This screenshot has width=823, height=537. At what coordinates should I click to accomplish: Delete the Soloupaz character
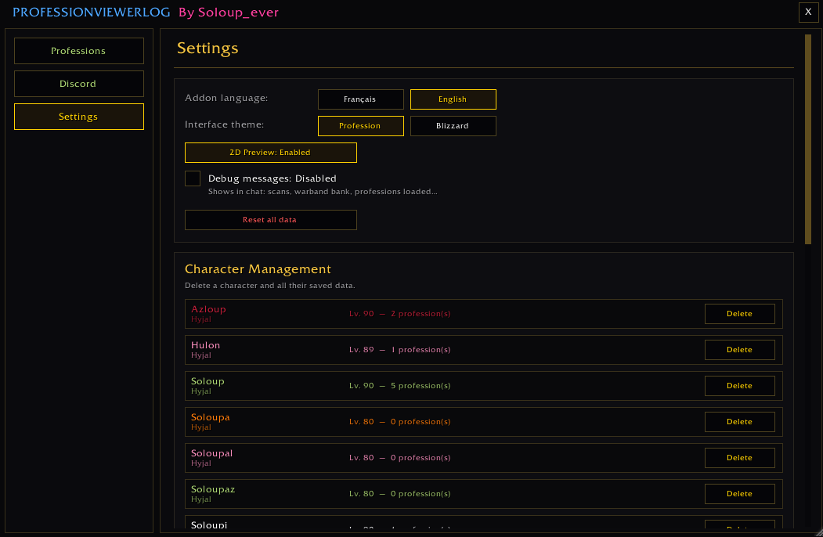[739, 494]
